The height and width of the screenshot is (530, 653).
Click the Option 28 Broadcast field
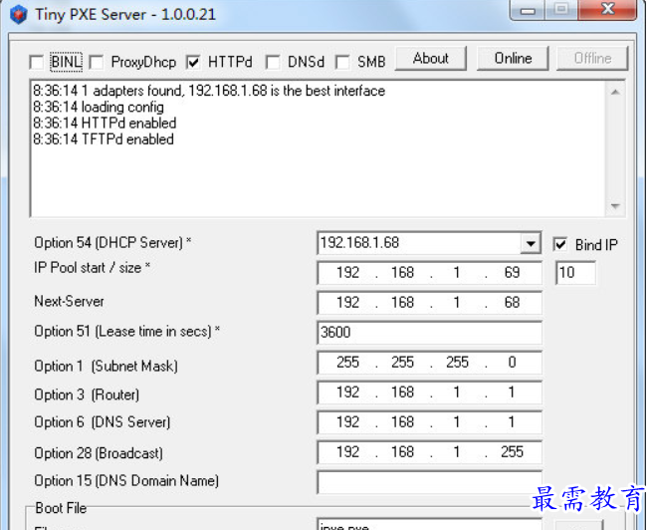point(429,452)
